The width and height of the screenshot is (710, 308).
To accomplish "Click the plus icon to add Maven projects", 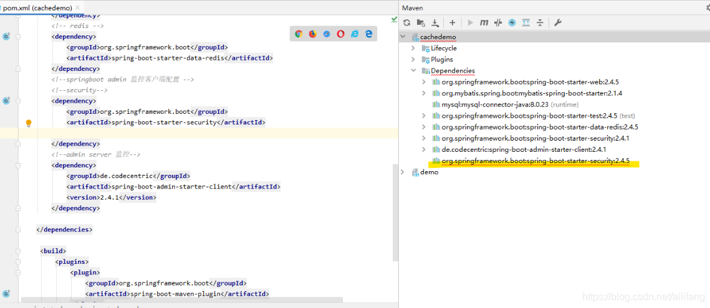I will [x=453, y=22].
